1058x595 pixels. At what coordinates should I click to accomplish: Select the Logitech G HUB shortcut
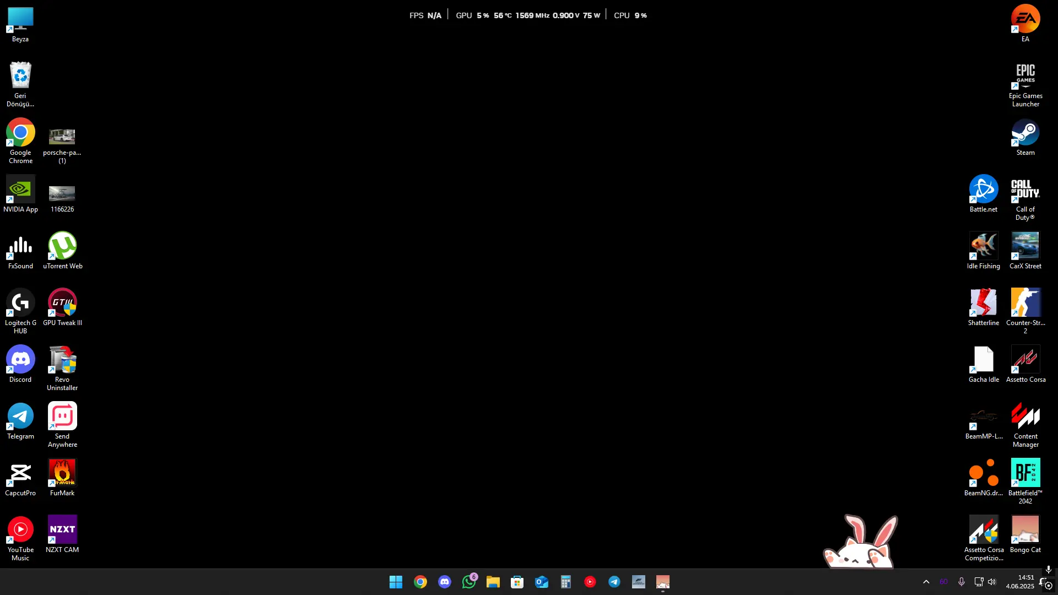(20, 311)
